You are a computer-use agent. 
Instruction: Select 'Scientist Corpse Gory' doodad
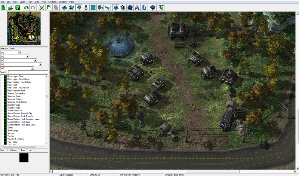point(16,94)
